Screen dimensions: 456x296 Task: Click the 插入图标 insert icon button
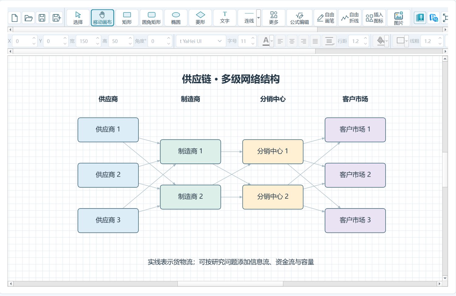(x=374, y=18)
